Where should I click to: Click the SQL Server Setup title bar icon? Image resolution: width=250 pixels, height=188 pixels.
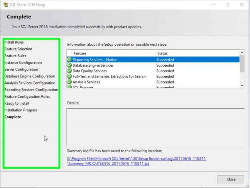pos(5,5)
